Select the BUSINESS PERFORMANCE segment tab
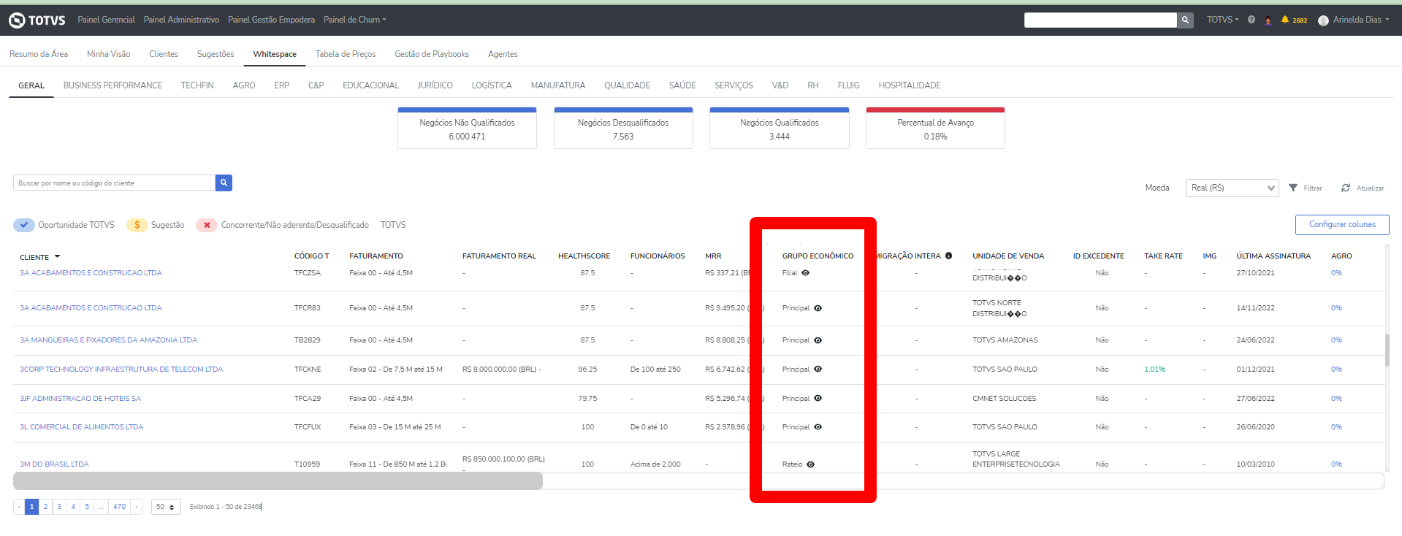Screen dimensions: 1402x536 pos(113,85)
